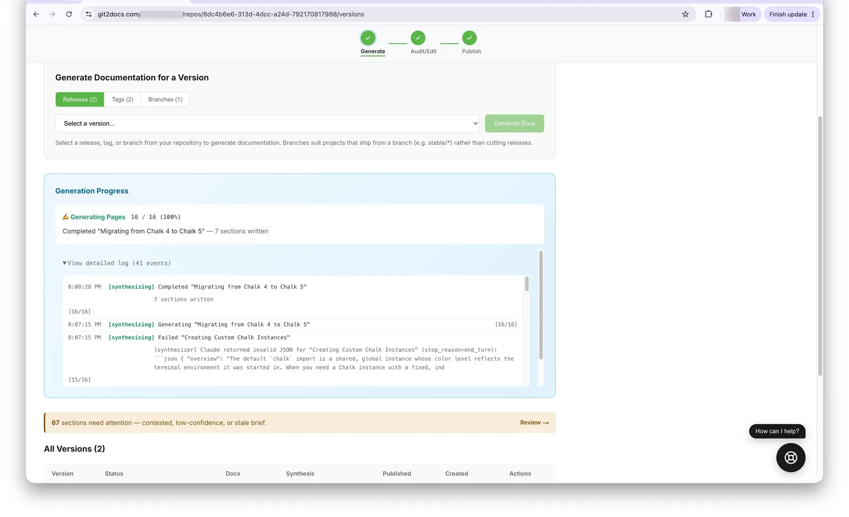The width and height of the screenshot is (849, 517).
Task: Click the Version column header
Action: click(63, 474)
